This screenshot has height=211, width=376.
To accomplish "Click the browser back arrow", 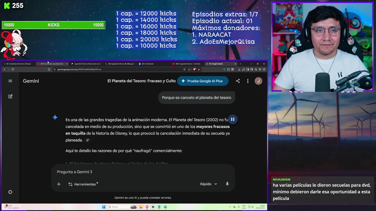I will [4, 69].
